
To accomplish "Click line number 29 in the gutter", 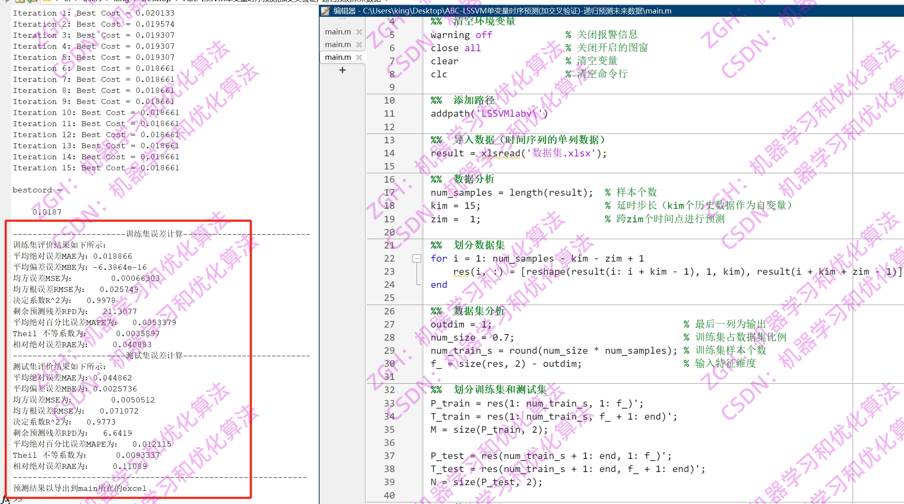I will click(389, 350).
